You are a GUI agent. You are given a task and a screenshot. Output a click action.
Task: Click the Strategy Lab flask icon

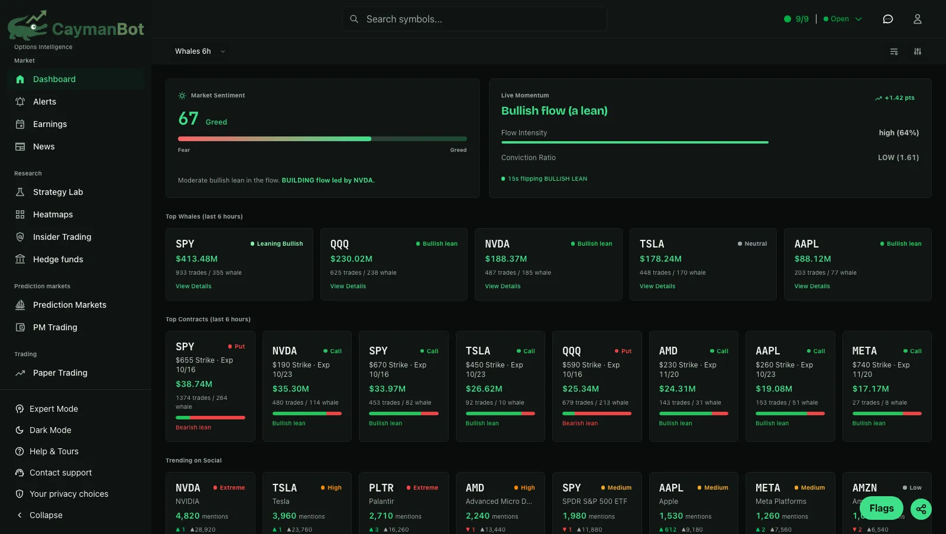point(20,192)
